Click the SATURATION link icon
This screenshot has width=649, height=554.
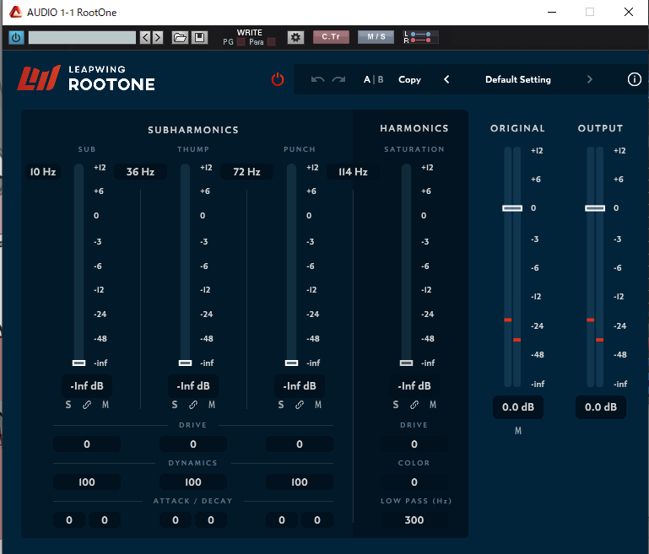point(414,405)
